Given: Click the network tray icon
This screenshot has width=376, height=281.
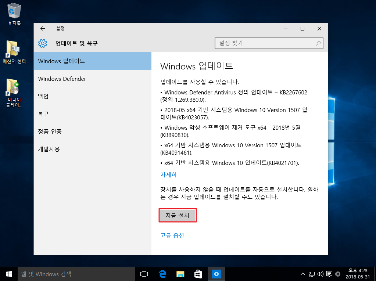Looking at the screenshot, I should [312, 274].
